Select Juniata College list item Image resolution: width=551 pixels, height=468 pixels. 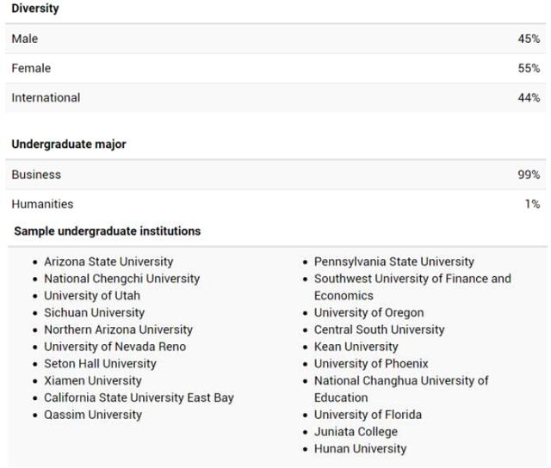pos(356,432)
